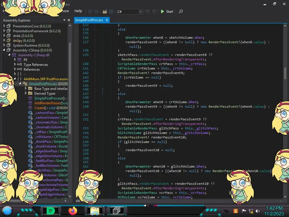The height and width of the screenshot is (217, 289).
Task: Click the Save All disk icon
Action: point(111,11)
